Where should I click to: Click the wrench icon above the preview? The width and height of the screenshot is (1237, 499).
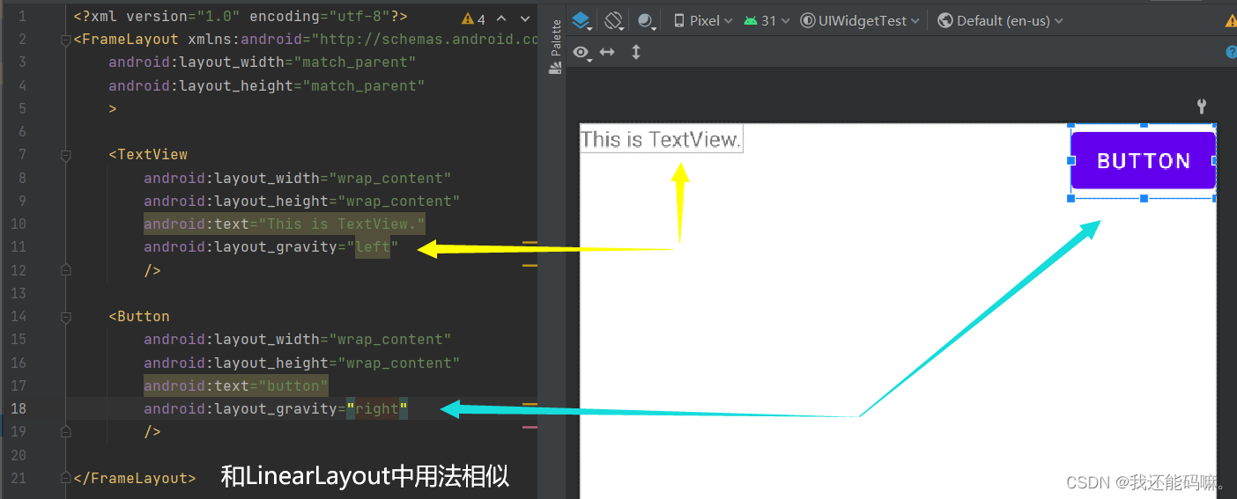pos(1202,106)
